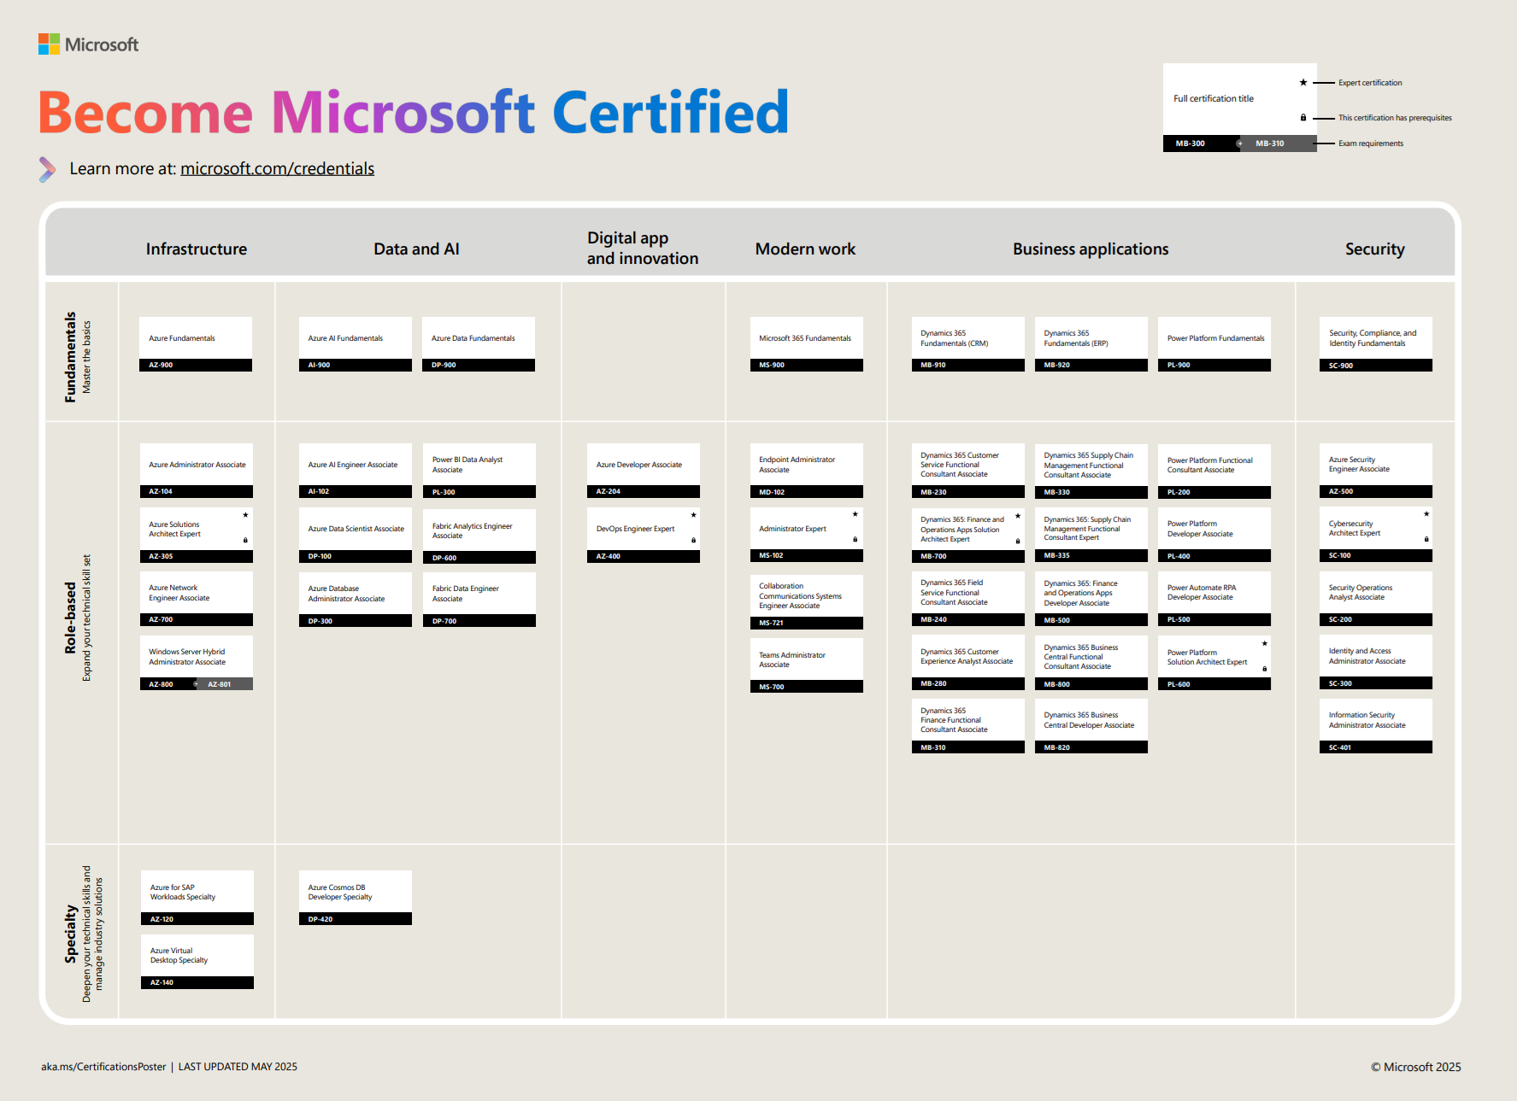
Task: Select the Modern work column header
Action: (x=805, y=249)
